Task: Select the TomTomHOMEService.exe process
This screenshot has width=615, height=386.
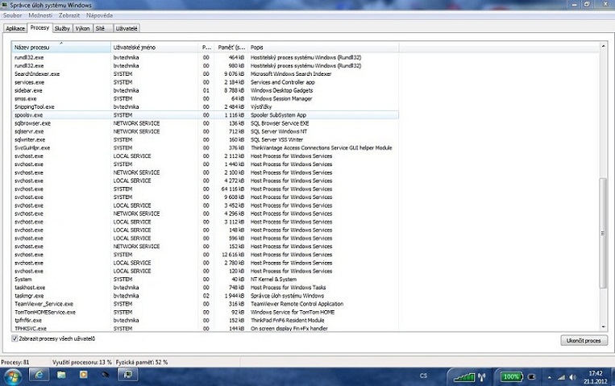Action: [x=206, y=312]
